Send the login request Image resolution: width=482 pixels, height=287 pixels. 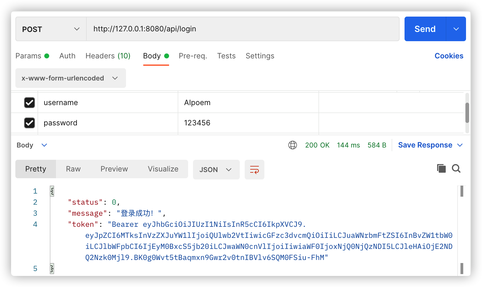[425, 29]
